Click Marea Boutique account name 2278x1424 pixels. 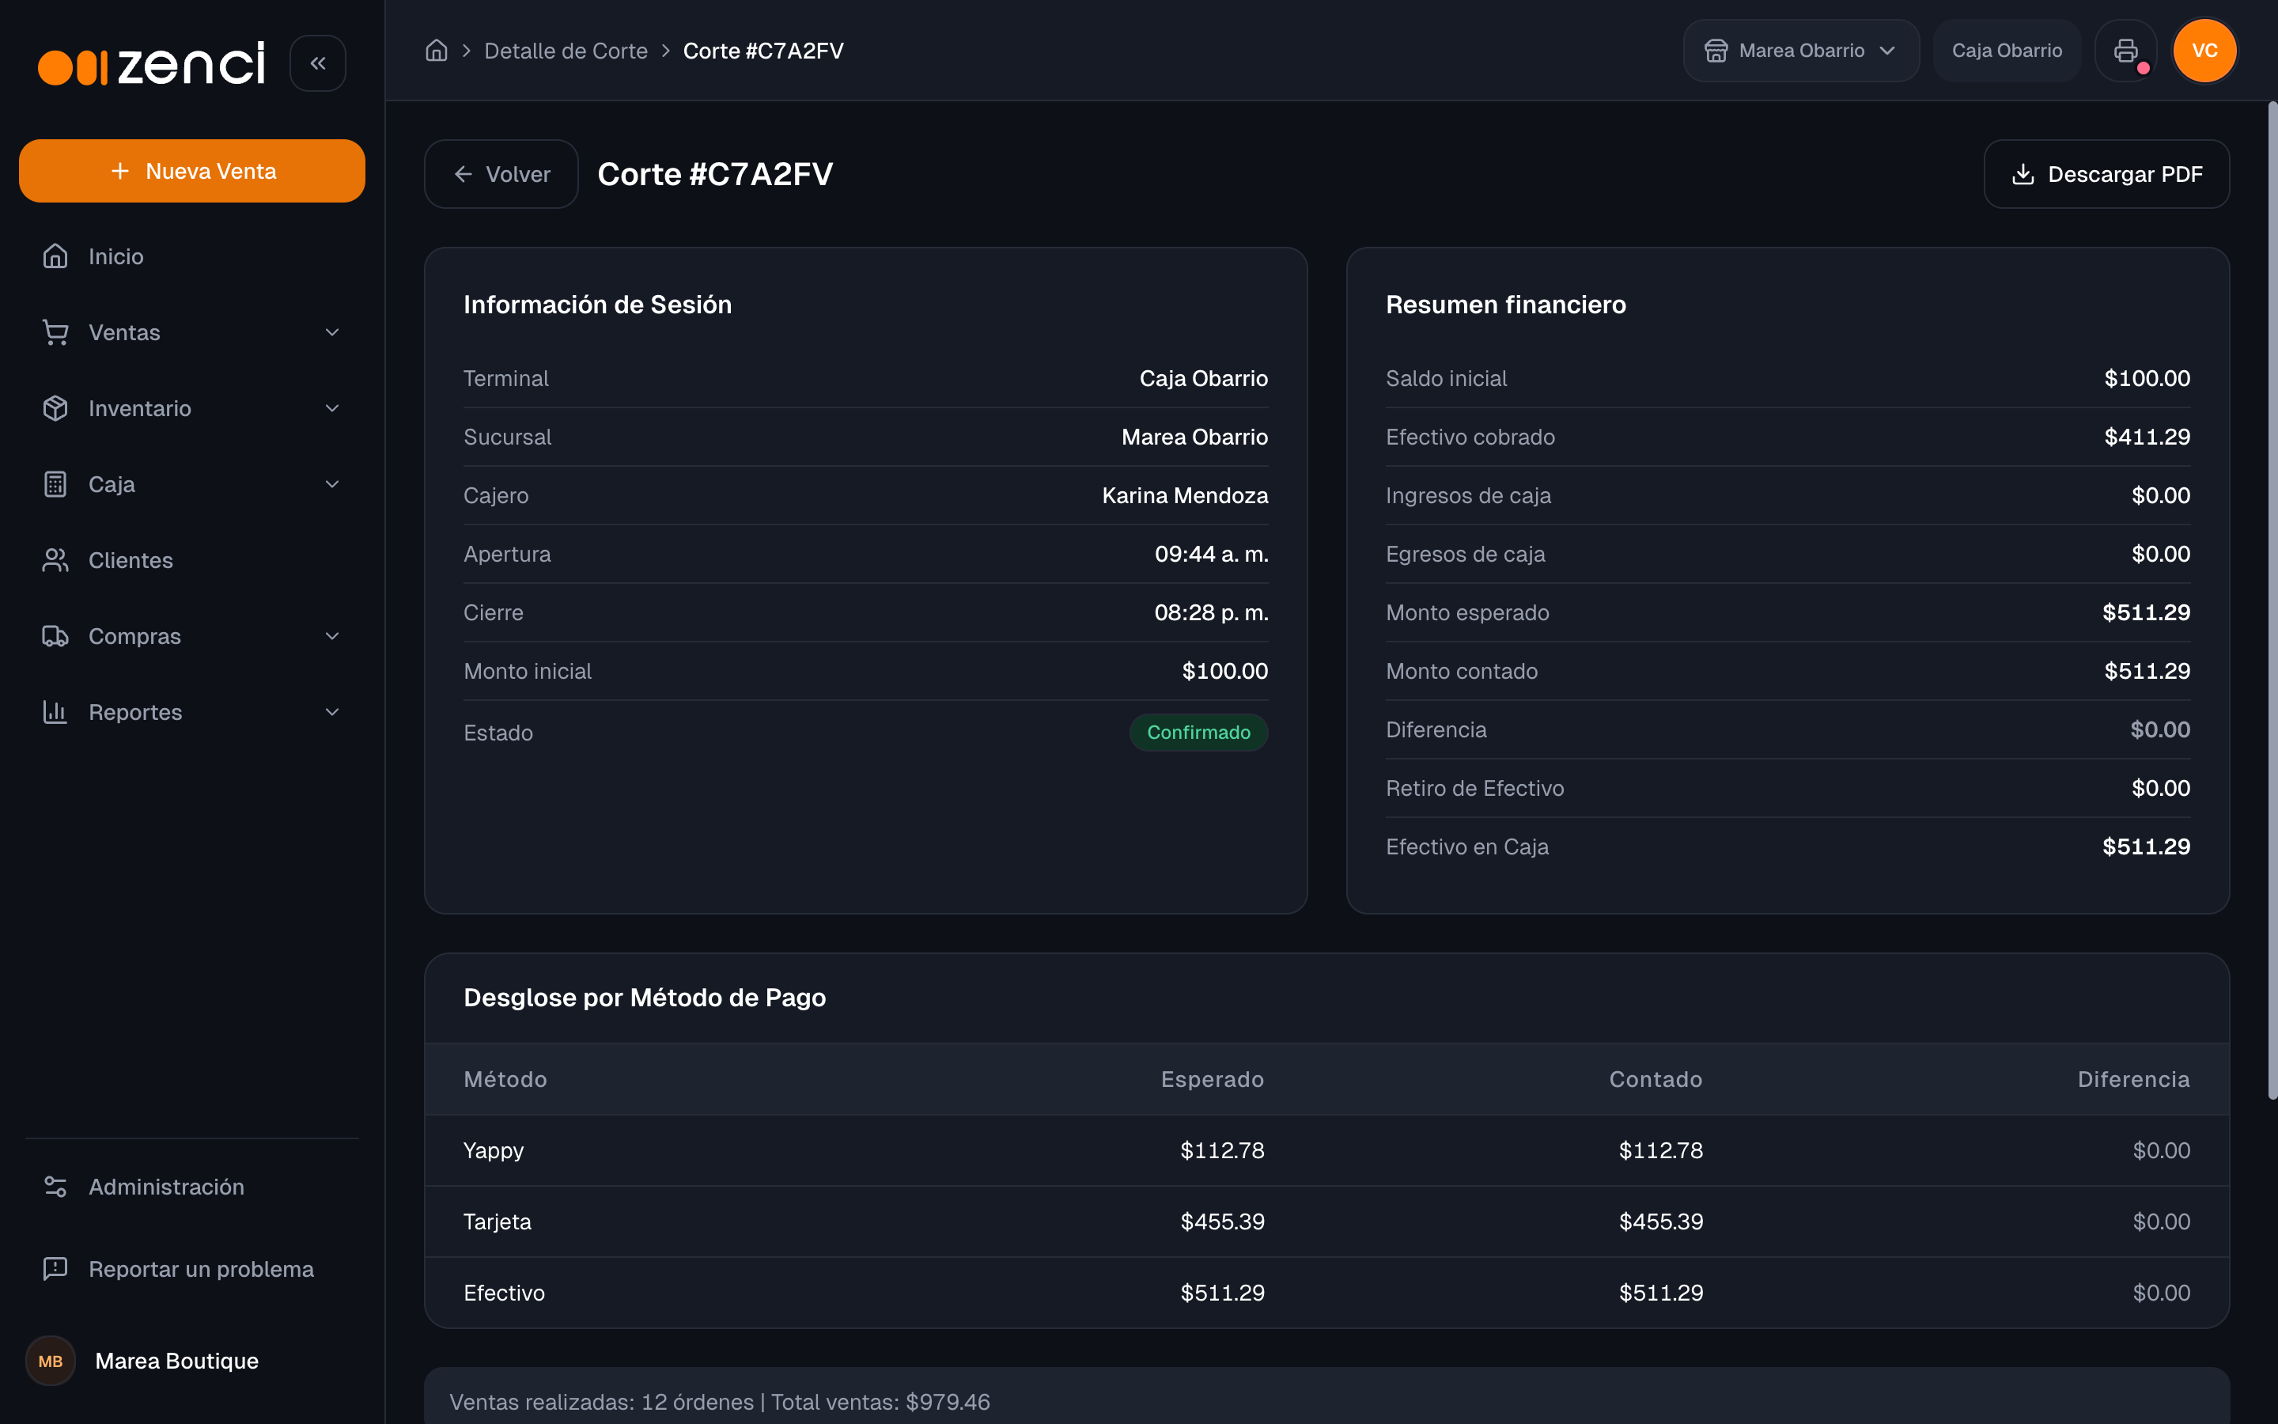pyautogui.click(x=177, y=1361)
